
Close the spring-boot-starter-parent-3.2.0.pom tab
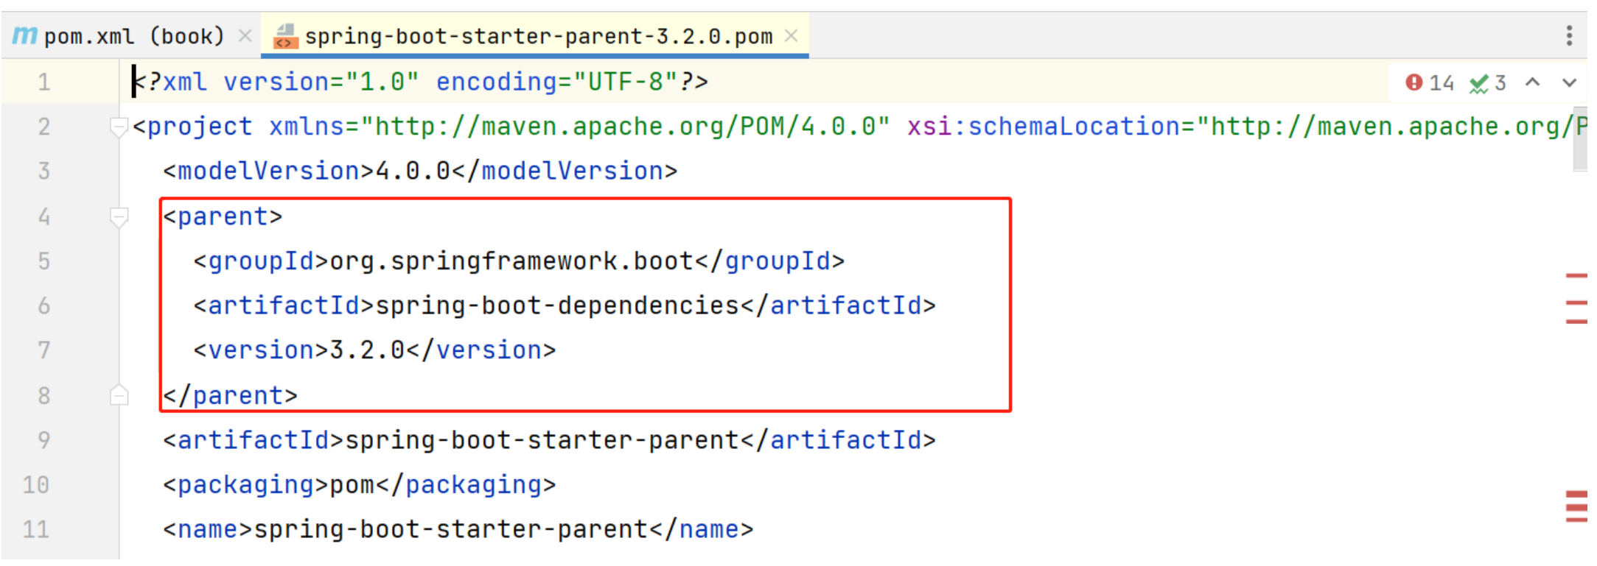[791, 35]
